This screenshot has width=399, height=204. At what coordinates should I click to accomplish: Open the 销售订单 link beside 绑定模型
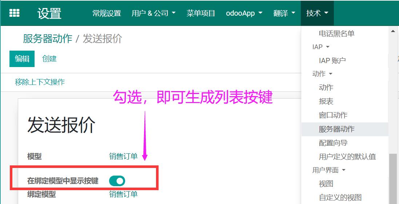pos(123,194)
